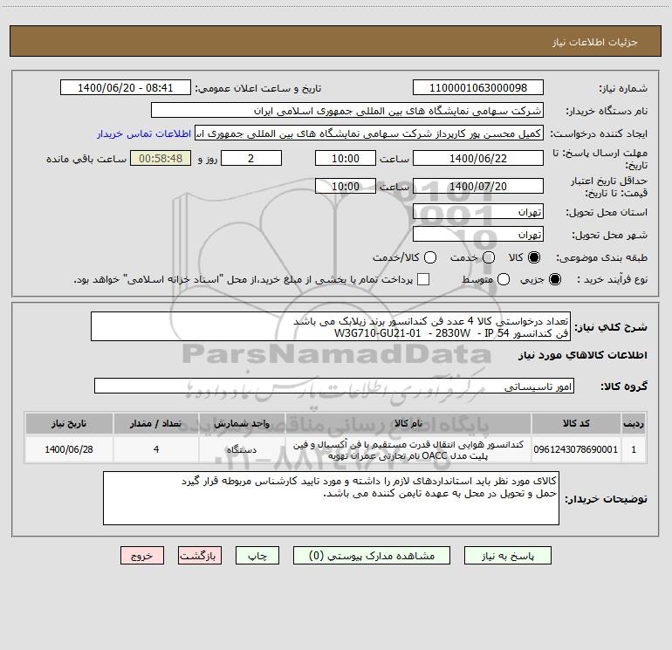The image size is (672, 650).
Task: Click the unit cell دستگاه
Action: 242,449
